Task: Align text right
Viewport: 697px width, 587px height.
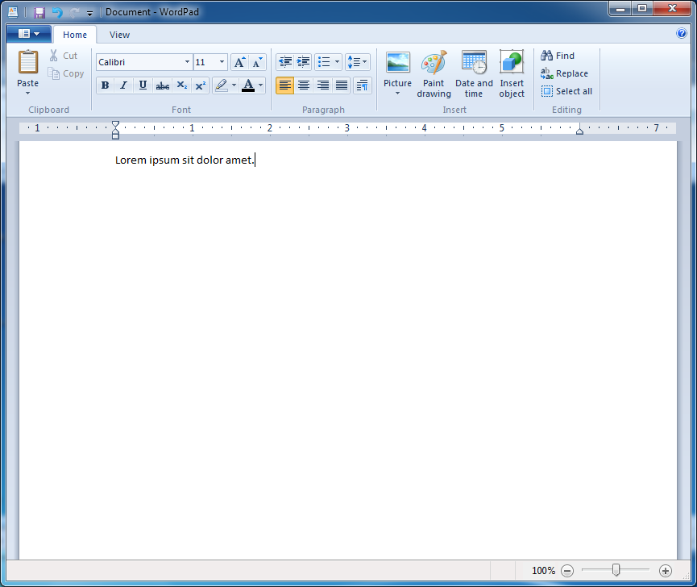Action: click(323, 85)
